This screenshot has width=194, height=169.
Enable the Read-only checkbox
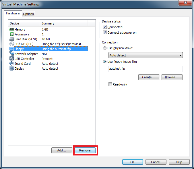[110, 84]
